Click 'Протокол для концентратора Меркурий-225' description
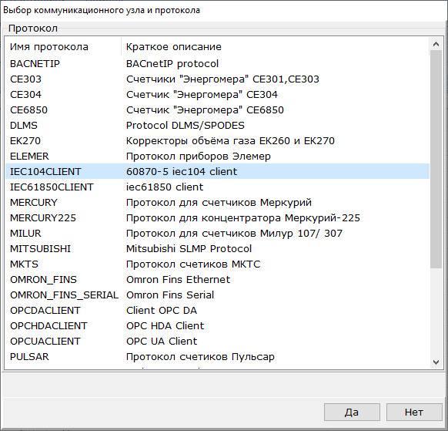The height and width of the screenshot is (431, 448). [242, 217]
